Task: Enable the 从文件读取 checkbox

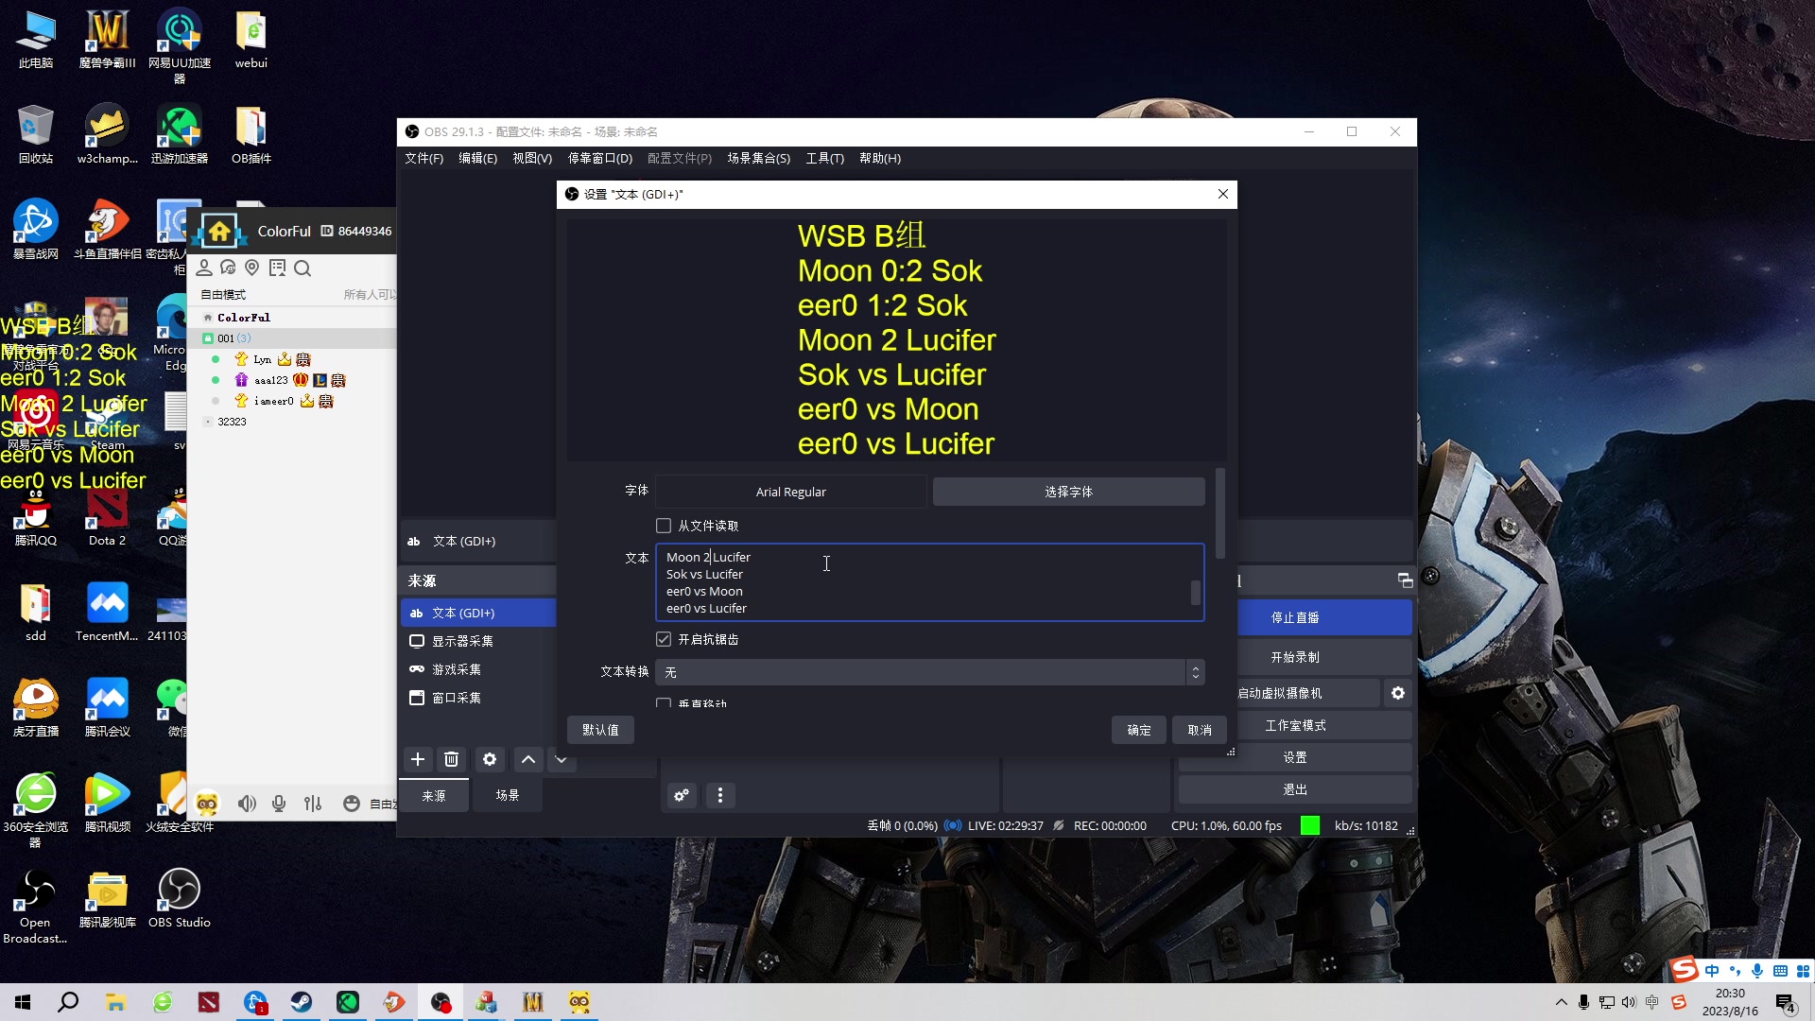Action: coord(664,526)
